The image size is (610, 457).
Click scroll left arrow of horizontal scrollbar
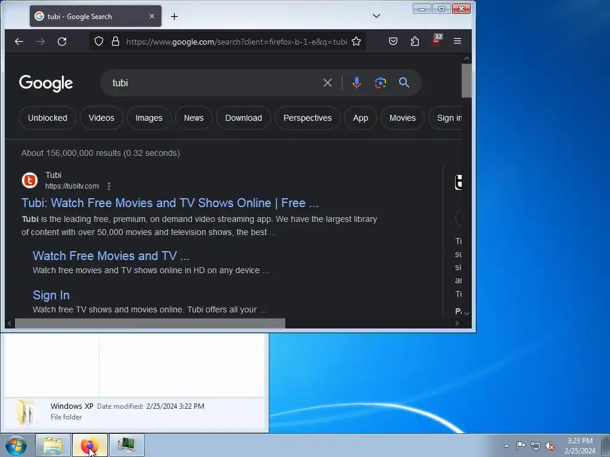10,323
